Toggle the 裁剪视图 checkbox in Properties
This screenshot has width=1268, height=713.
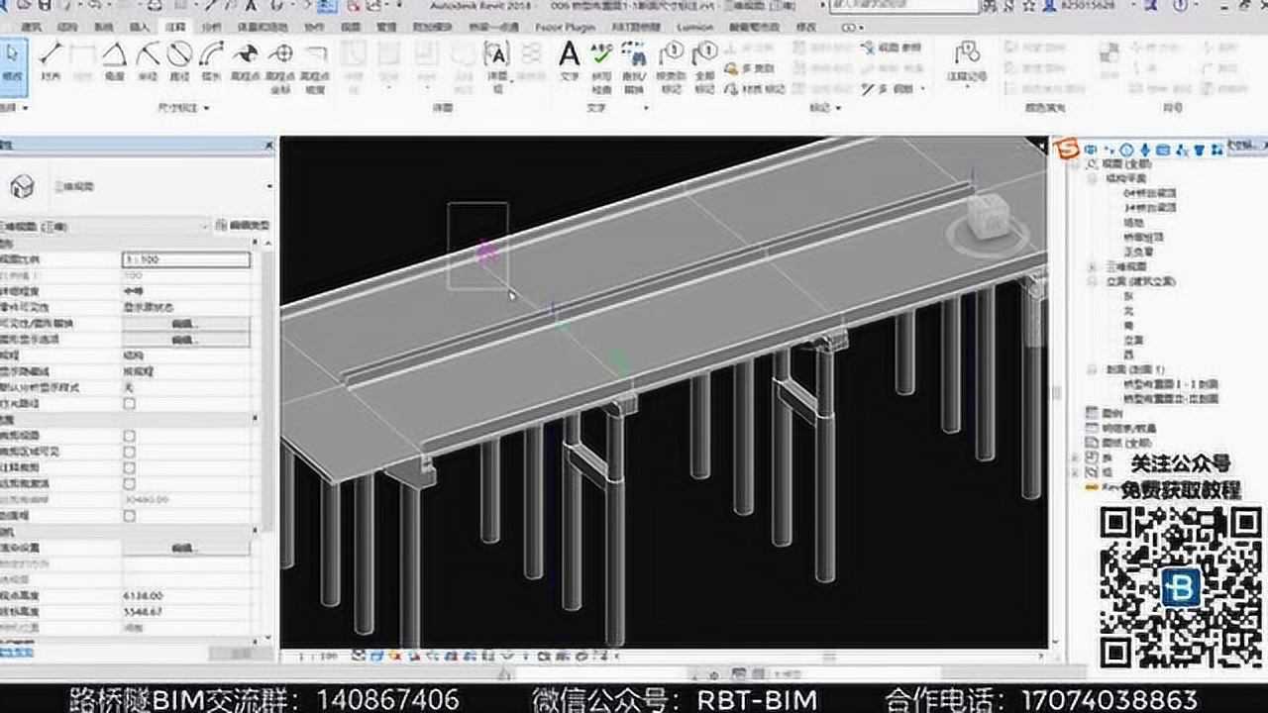click(x=130, y=434)
